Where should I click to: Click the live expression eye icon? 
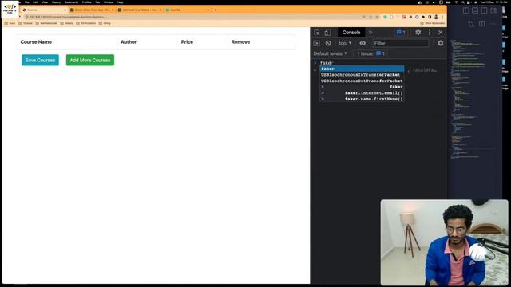click(362, 43)
